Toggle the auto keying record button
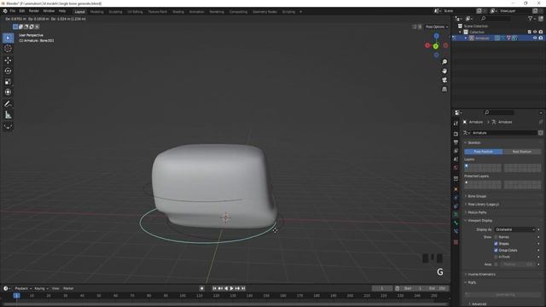Screen dimensions: 546x307 (x=201, y=288)
